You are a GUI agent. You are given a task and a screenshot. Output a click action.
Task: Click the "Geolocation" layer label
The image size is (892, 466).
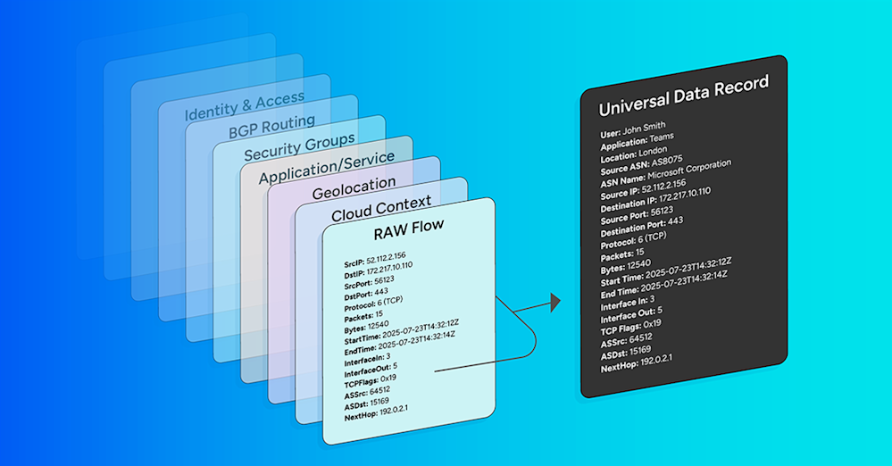click(x=354, y=187)
